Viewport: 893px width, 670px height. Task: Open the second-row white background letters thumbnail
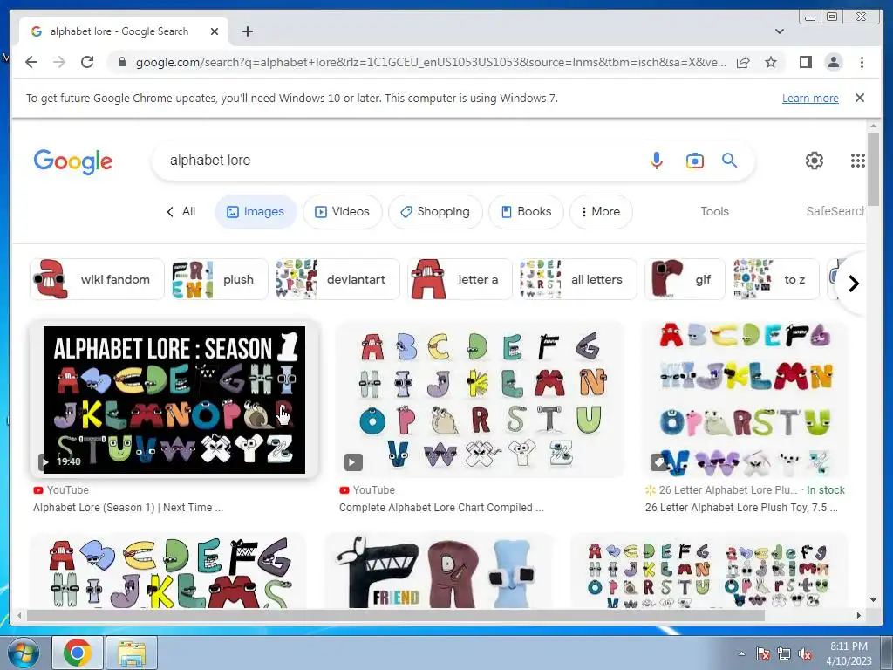coord(168,571)
